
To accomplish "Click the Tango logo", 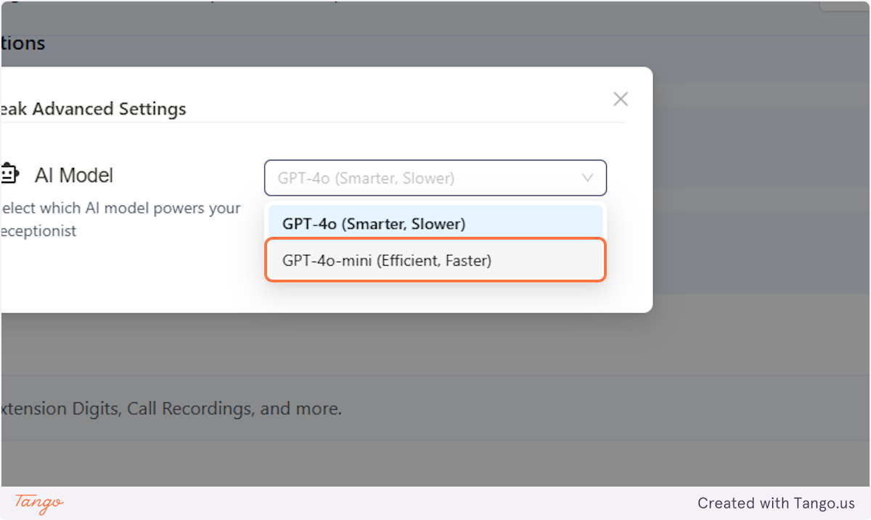I will click(39, 503).
